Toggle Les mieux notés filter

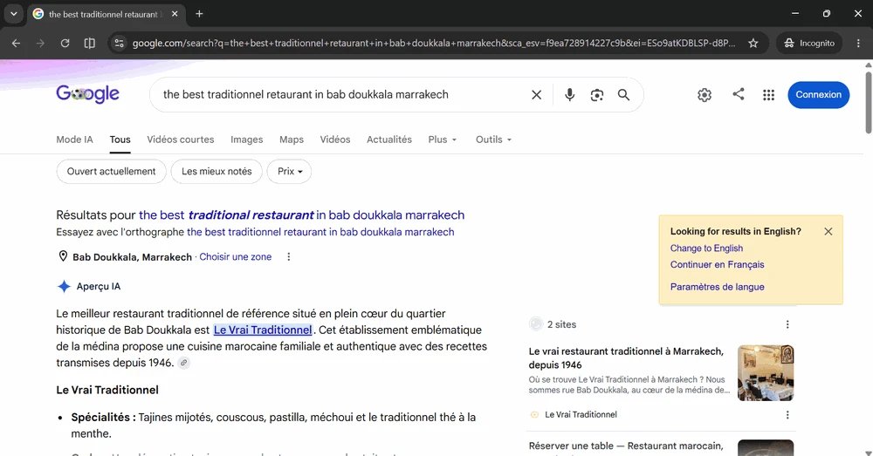click(x=217, y=171)
